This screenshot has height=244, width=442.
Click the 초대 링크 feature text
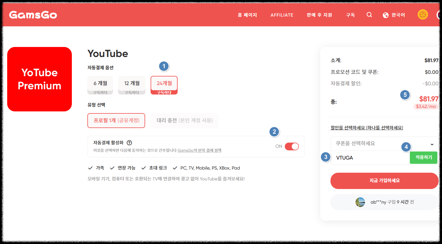click(x=158, y=168)
